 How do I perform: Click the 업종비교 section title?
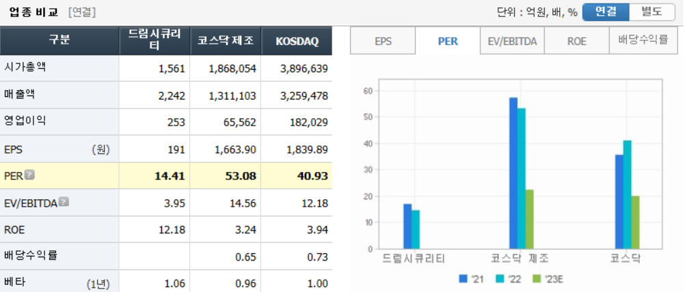[x=34, y=12]
